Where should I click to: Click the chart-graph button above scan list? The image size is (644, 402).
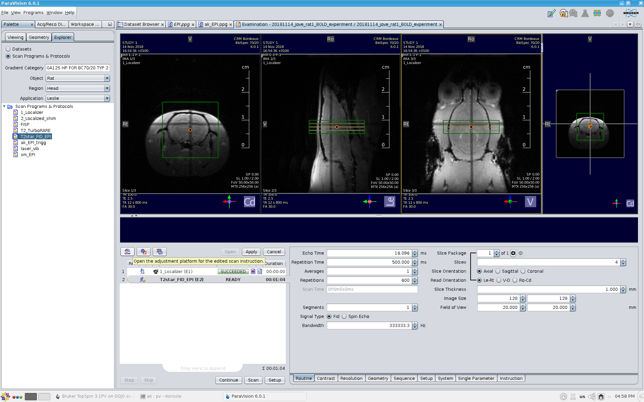click(160, 252)
